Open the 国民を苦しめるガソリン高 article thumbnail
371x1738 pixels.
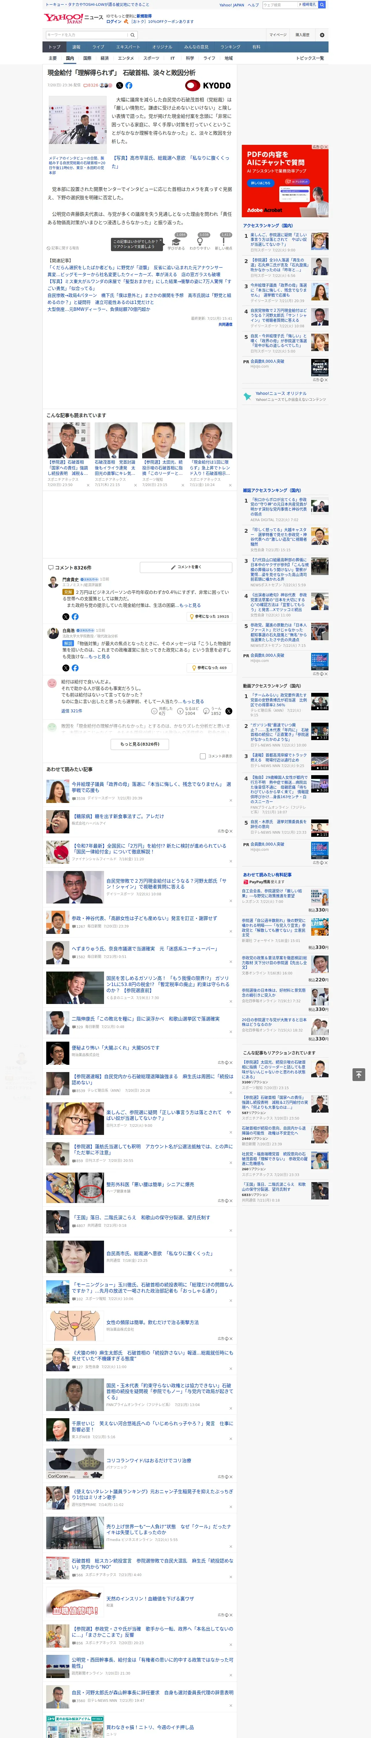[75, 987]
